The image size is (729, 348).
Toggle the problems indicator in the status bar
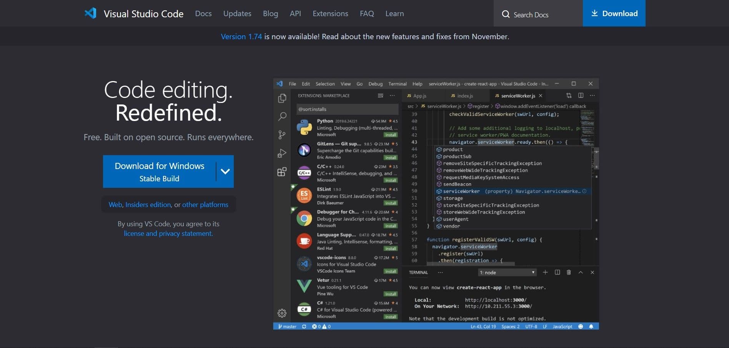(321, 326)
